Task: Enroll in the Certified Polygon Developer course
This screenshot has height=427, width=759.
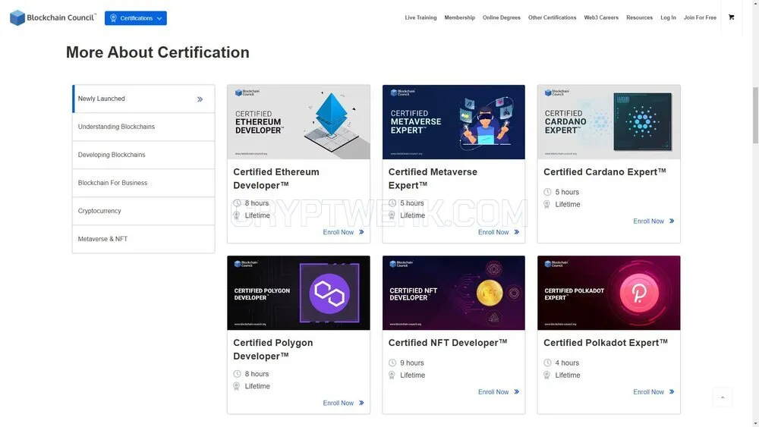Action: click(343, 403)
